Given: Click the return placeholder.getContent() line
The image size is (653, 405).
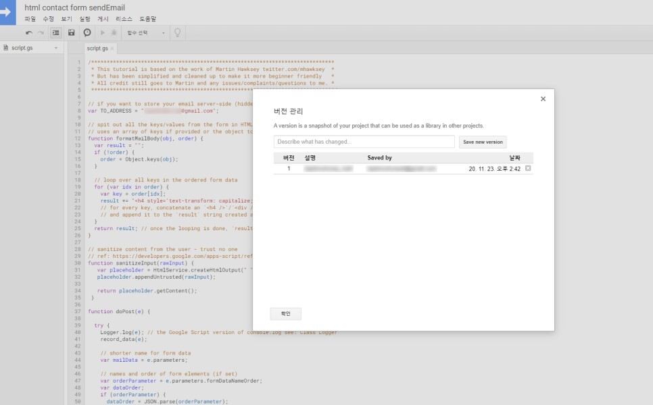Looking at the screenshot, I should click(x=147, y=291).
